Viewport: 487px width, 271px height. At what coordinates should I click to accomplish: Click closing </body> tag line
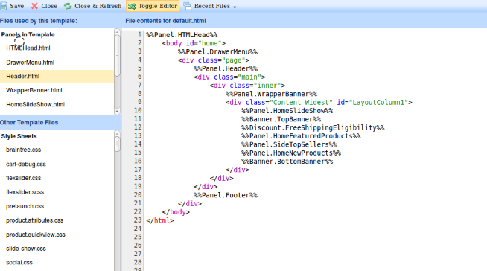coord(176,212)
